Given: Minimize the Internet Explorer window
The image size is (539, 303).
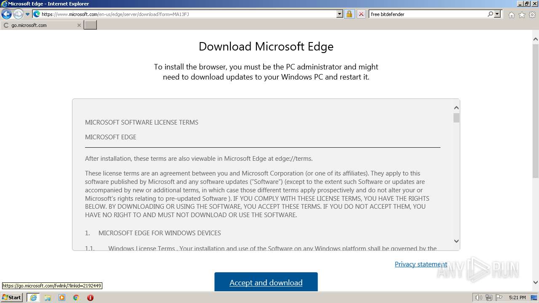Looking at the screenshot, I should click(520, 4).
